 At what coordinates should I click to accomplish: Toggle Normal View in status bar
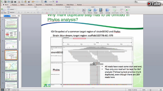point(2,90)
